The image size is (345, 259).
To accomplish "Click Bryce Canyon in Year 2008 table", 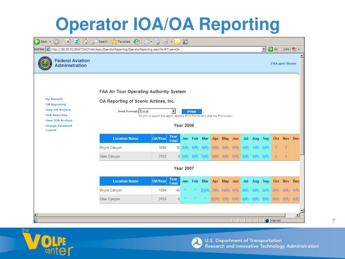I will [x=111, y=148].
